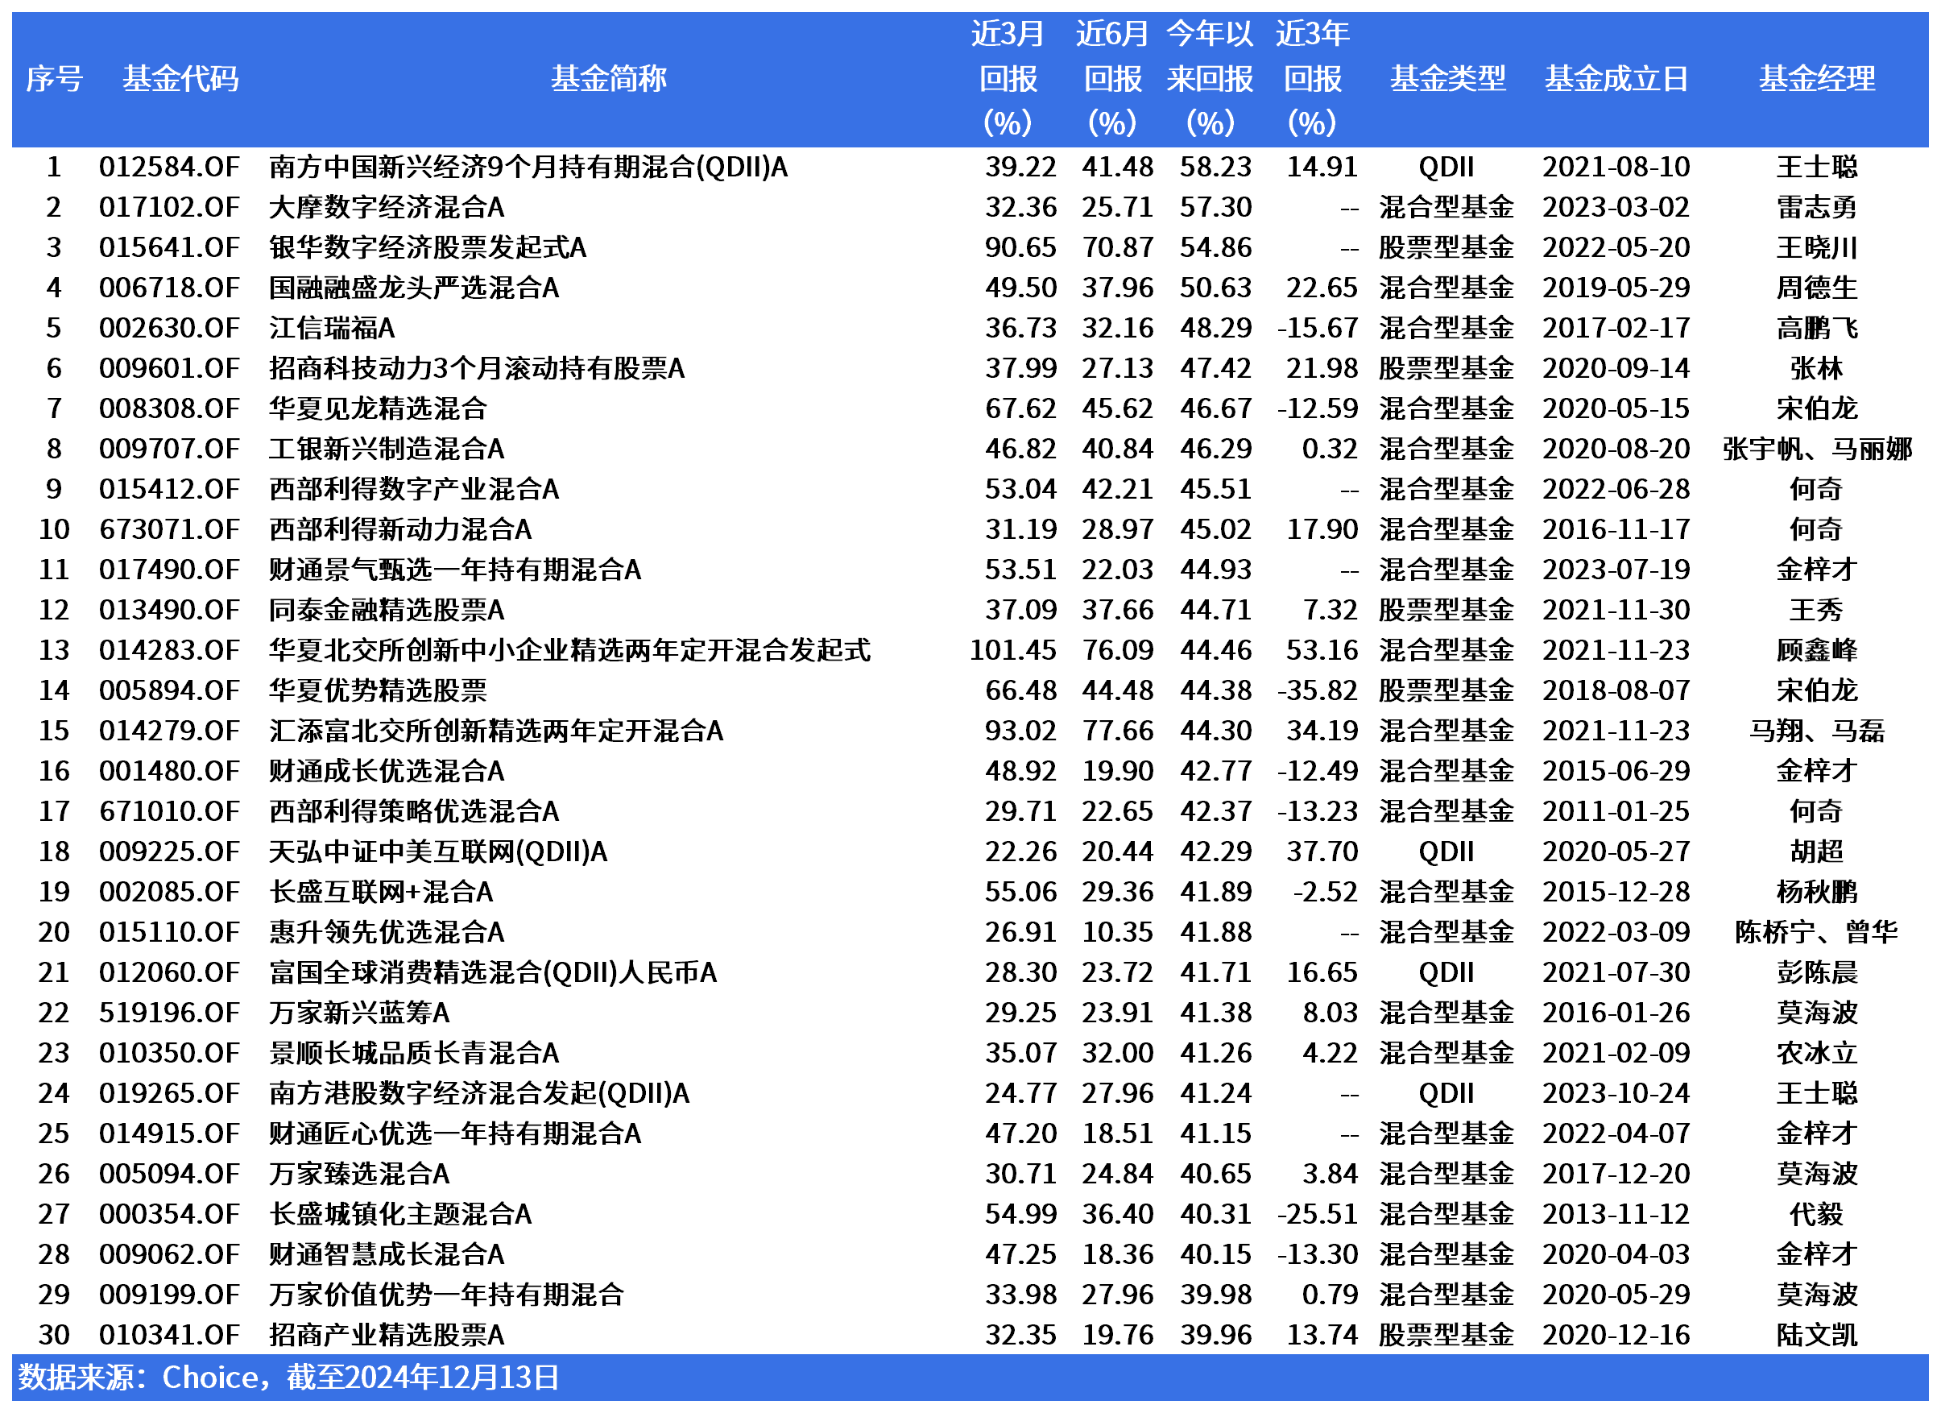Image resolution: width=1941 pixels, height=1413 pixels.
Task: Click the 90.65 three-month return value
Action: click(x=1020, y=247)
